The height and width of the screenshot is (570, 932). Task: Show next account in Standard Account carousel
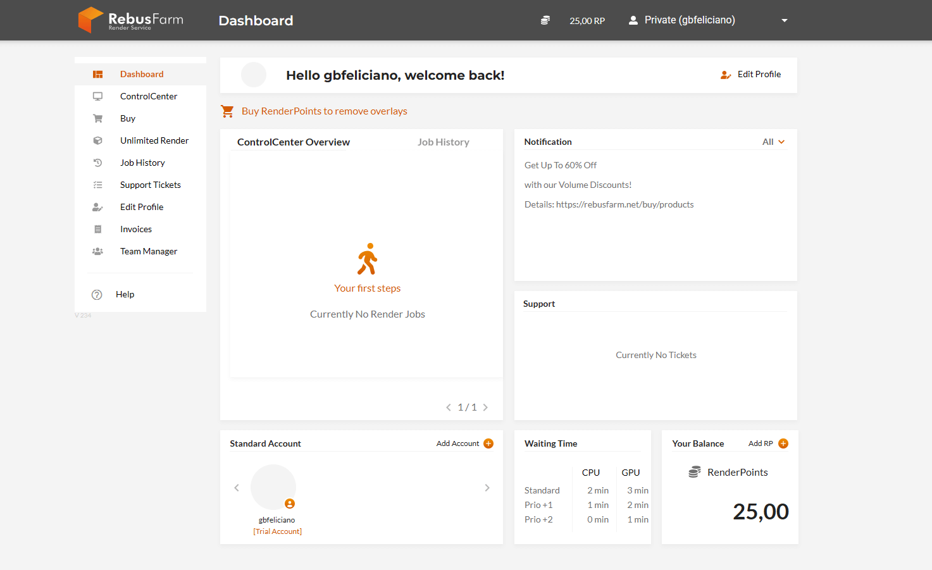487,488
